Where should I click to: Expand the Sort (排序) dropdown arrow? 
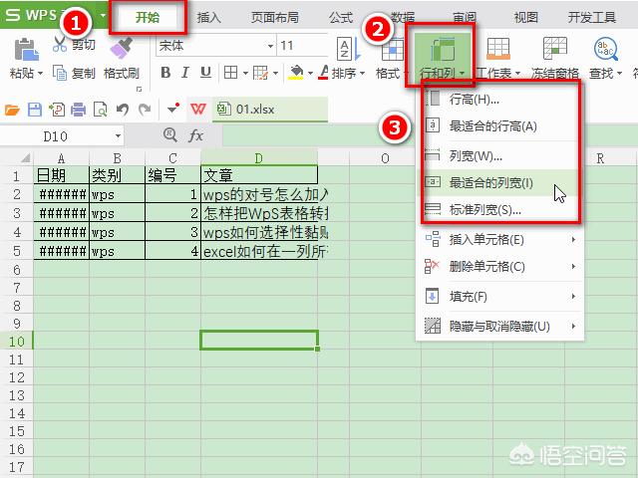pos(362,74)
